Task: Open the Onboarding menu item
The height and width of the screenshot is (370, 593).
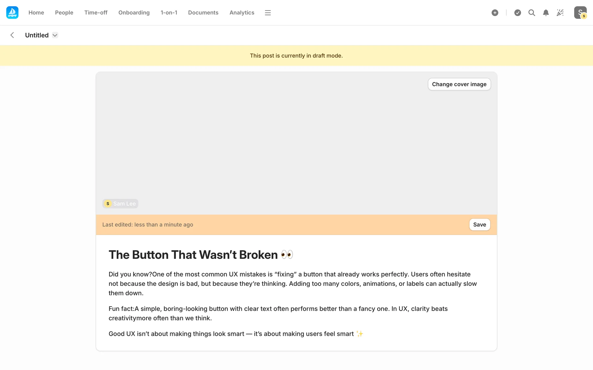Action: tap(134, 13)
